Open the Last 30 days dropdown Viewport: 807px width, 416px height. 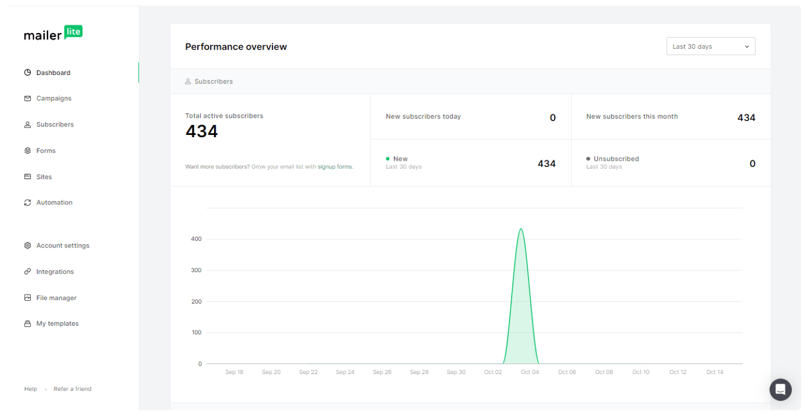[x=711, y=46]
